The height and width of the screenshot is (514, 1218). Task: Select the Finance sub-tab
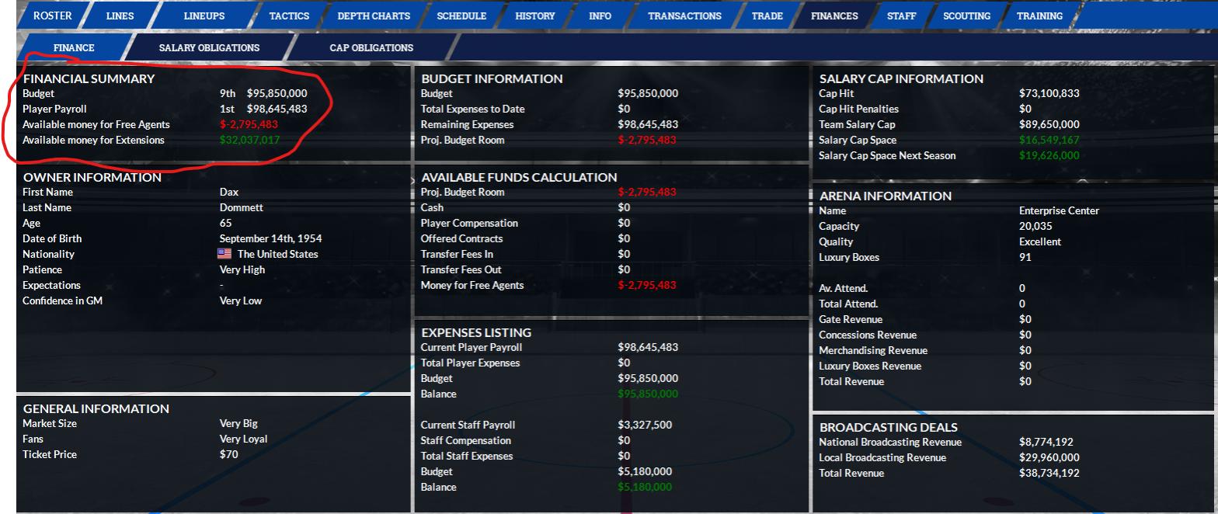[x=74, y=47]
